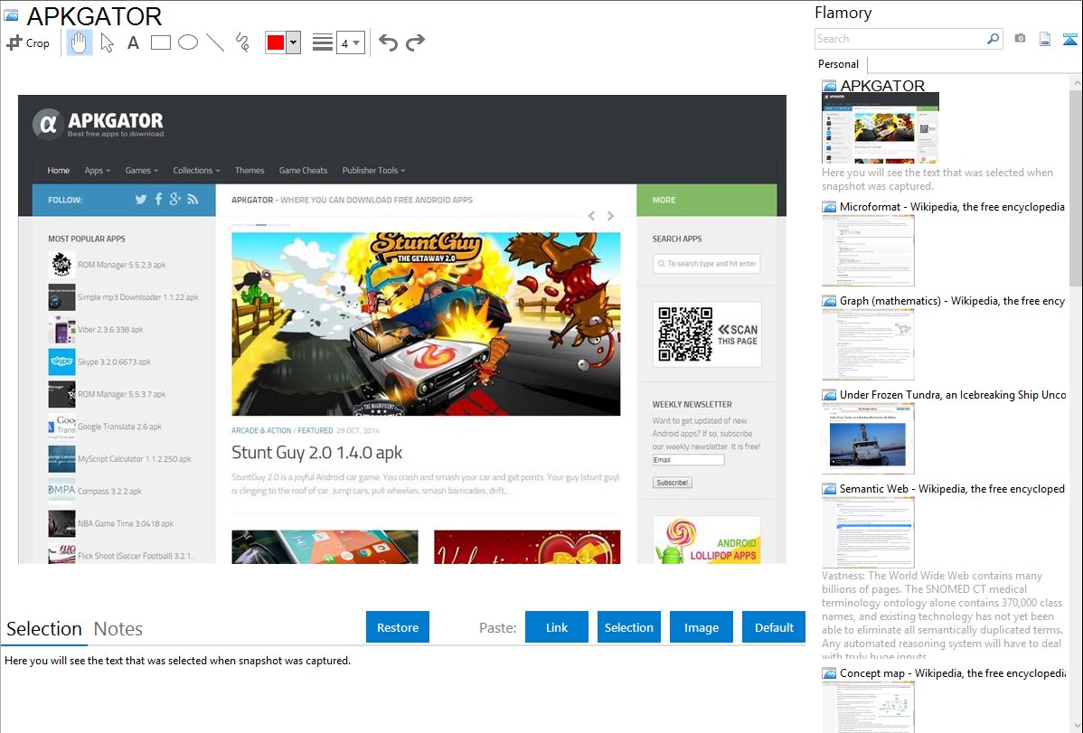Viewport: 1083px width, 733px height.
Task: Click the blue upload icon in Flamory panel
Action: click(1069, 39)
